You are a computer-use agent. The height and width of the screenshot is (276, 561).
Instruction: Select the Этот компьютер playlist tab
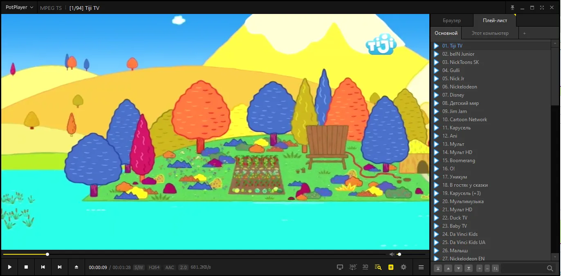(x=490, y=33)
